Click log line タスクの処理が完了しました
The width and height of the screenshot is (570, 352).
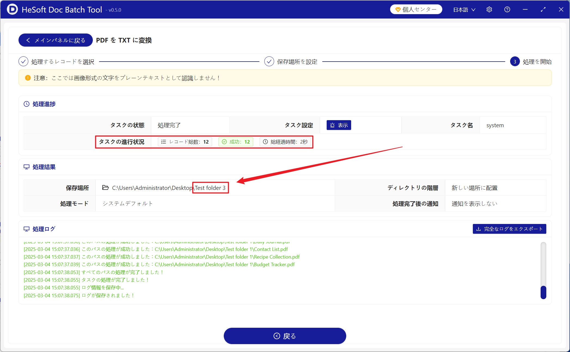[87, 280]
